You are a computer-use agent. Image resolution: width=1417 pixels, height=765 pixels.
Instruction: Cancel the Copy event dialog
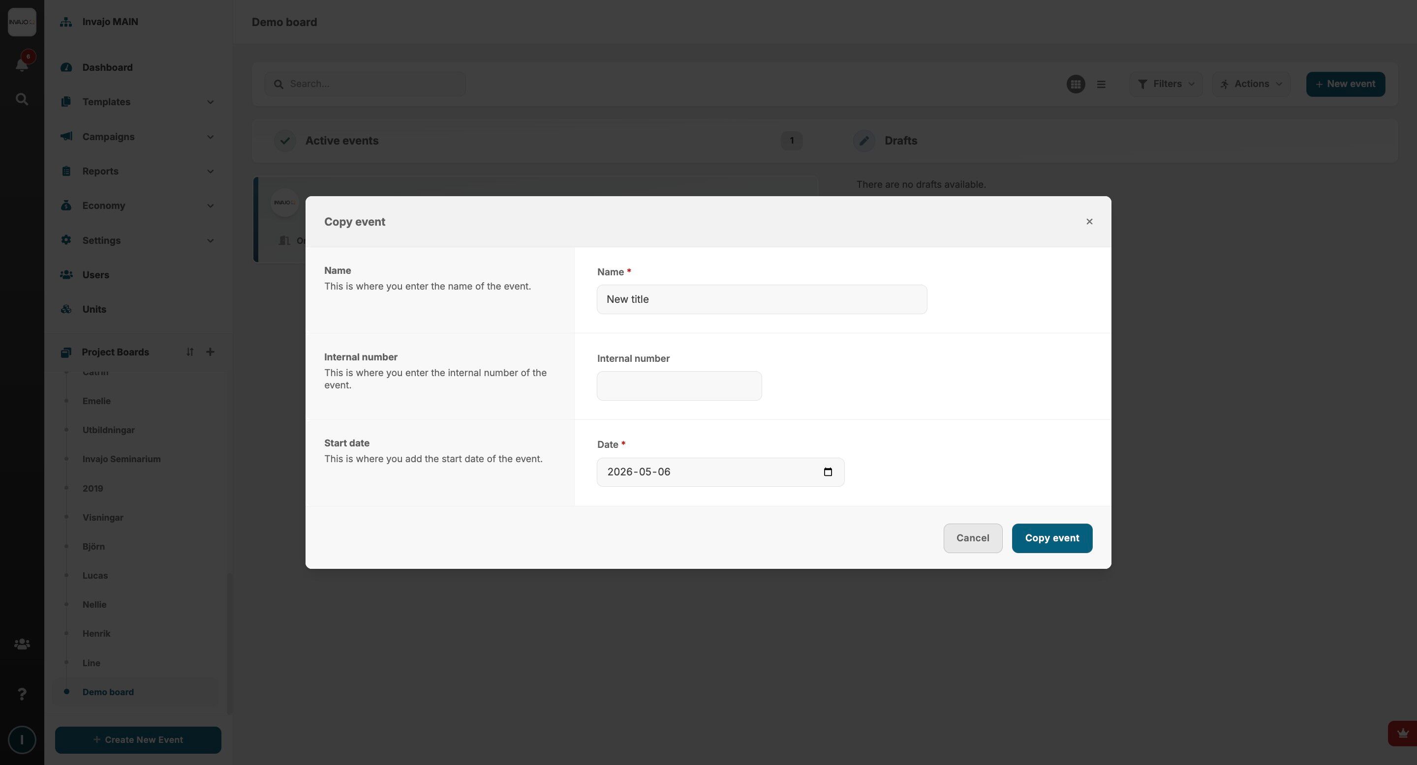coord(972,538)
